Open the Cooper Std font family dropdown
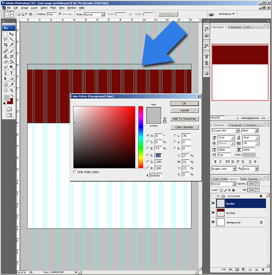The width and height of the screenshot is (272, 275). coord(226,131)
